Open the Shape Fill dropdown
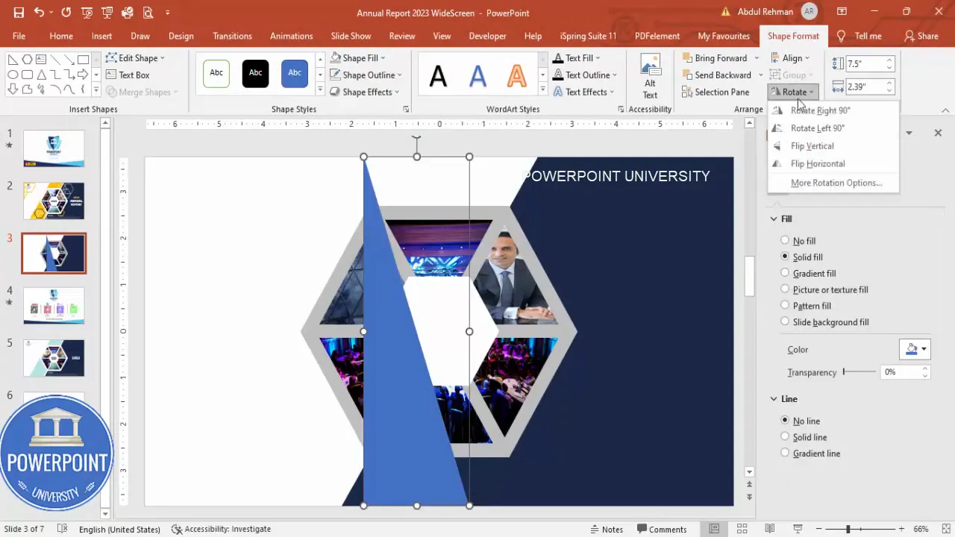 [358, 57]
